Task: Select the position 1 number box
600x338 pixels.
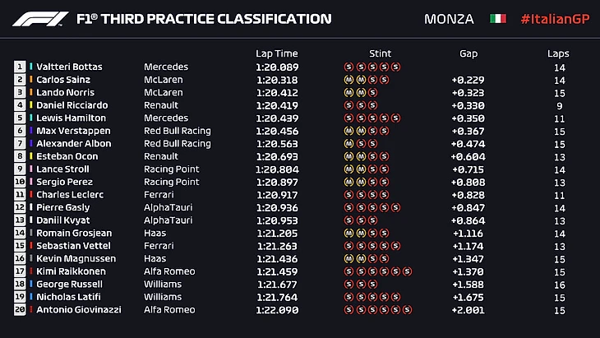Action: (20, 67)
